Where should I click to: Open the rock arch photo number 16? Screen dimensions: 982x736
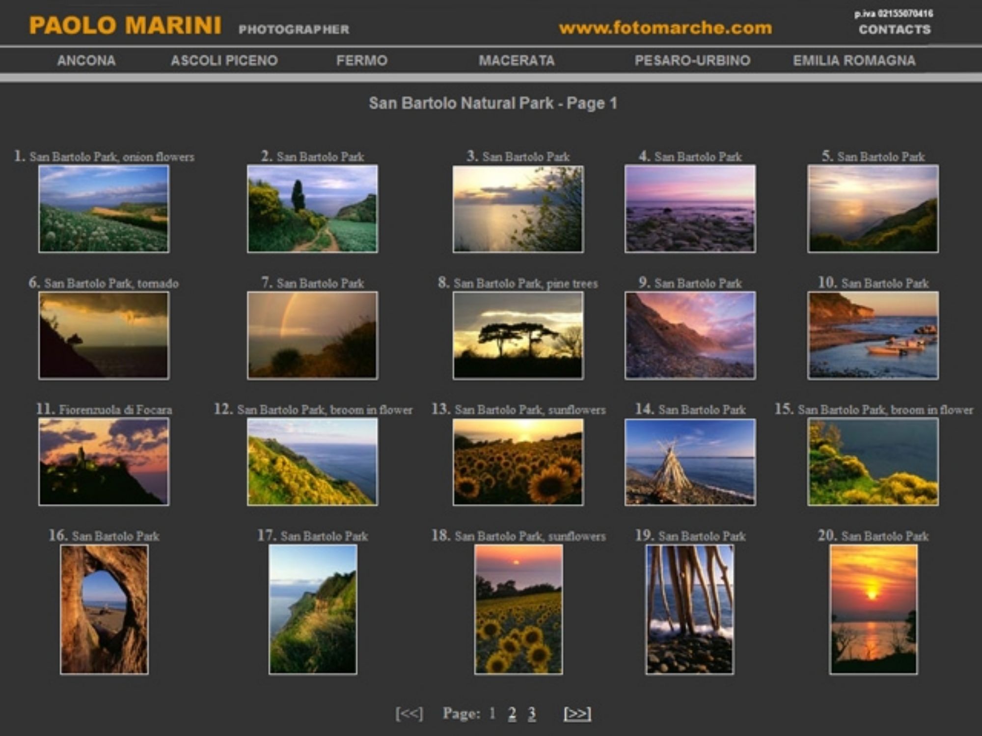click(x=104, y=609)
